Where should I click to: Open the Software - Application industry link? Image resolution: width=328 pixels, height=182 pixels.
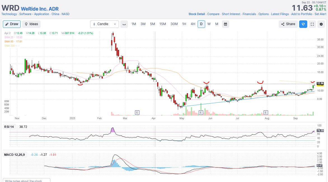click(x=34, y=14)
